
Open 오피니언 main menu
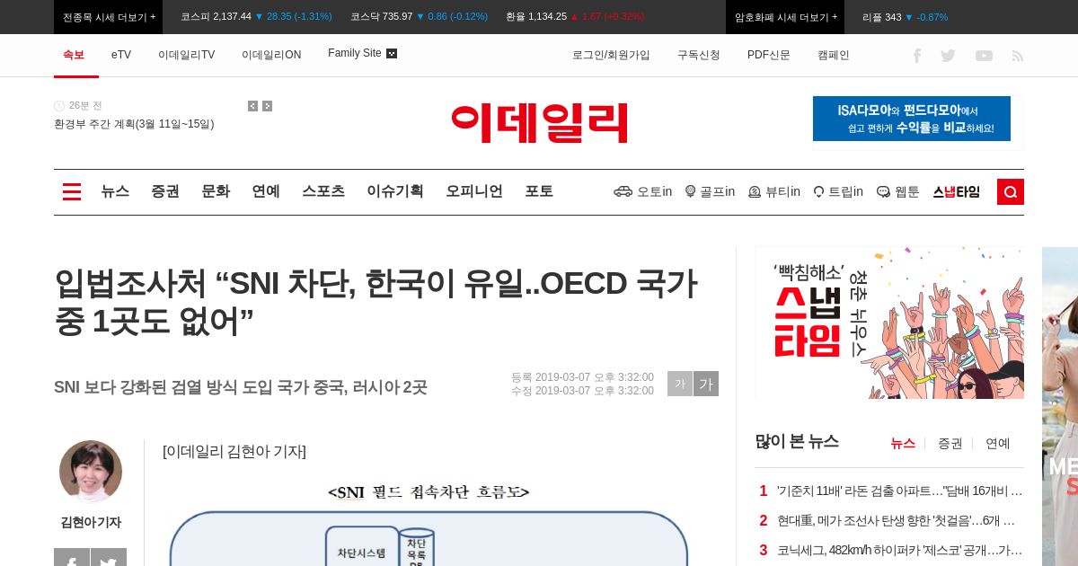pos(474,191)
